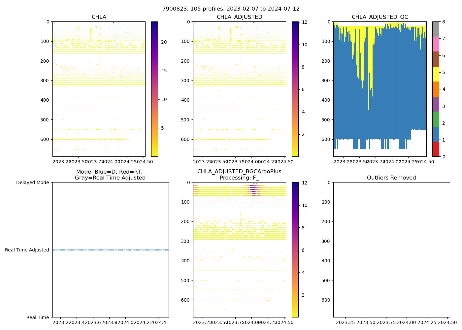Click the red segment of QC colorbar
462x330 pixels.
[436, 149]
